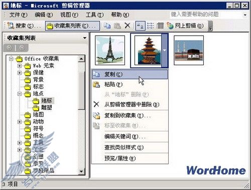This screenshot has width=251, height=190.
Task: Click the task pane Back arrow button
Action: pos(10,48)
